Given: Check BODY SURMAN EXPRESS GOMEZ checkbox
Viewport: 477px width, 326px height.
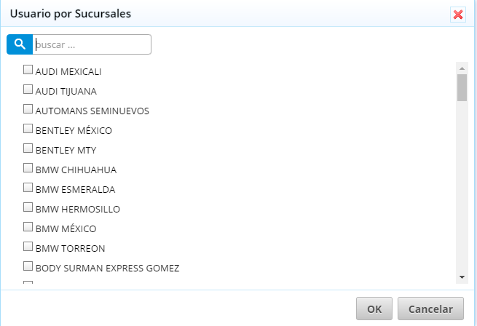Looking at the screenshot, I should coord(28,266).
